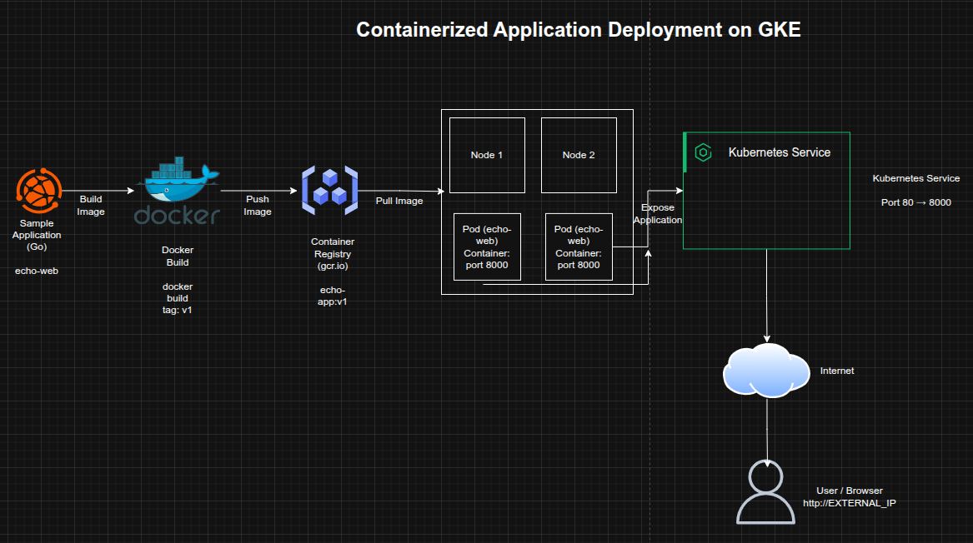Select the diagram title text
The image size is (973, 543).
coord(578,30)
